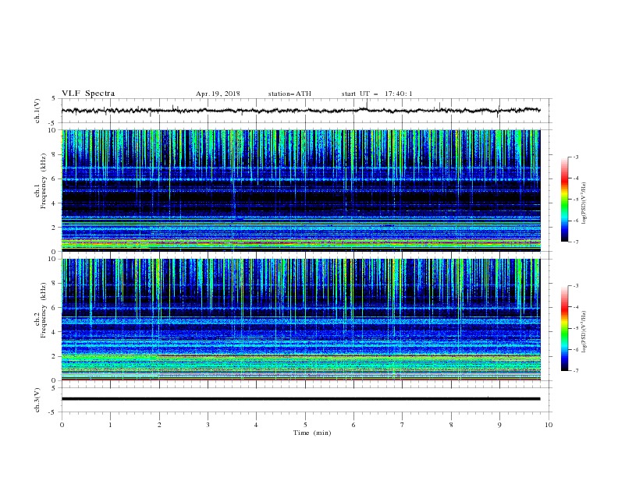Click the -3 label on ch.1 color bar

coord(575,157)
